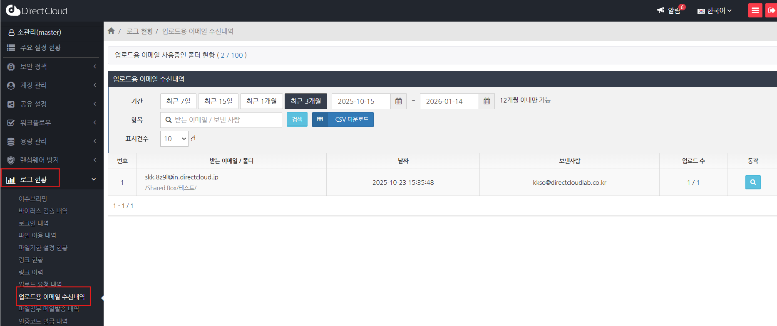
Task: Open the notifications megaphone icon
Action: coord(660,10)
